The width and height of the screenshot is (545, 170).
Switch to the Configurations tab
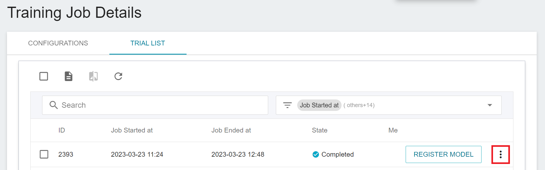tap(58, 43)
